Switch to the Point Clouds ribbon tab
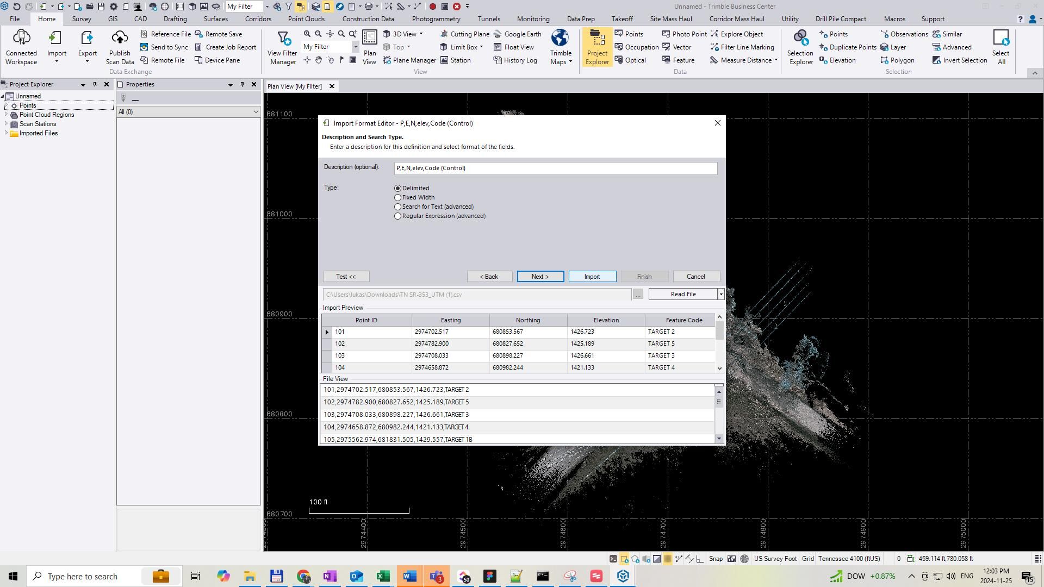This screenshot has width=1044, height=587. pos(306,19)
